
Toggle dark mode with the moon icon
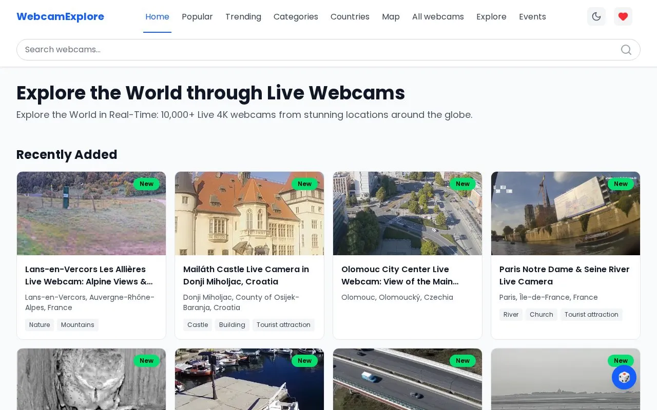[596, 16]
